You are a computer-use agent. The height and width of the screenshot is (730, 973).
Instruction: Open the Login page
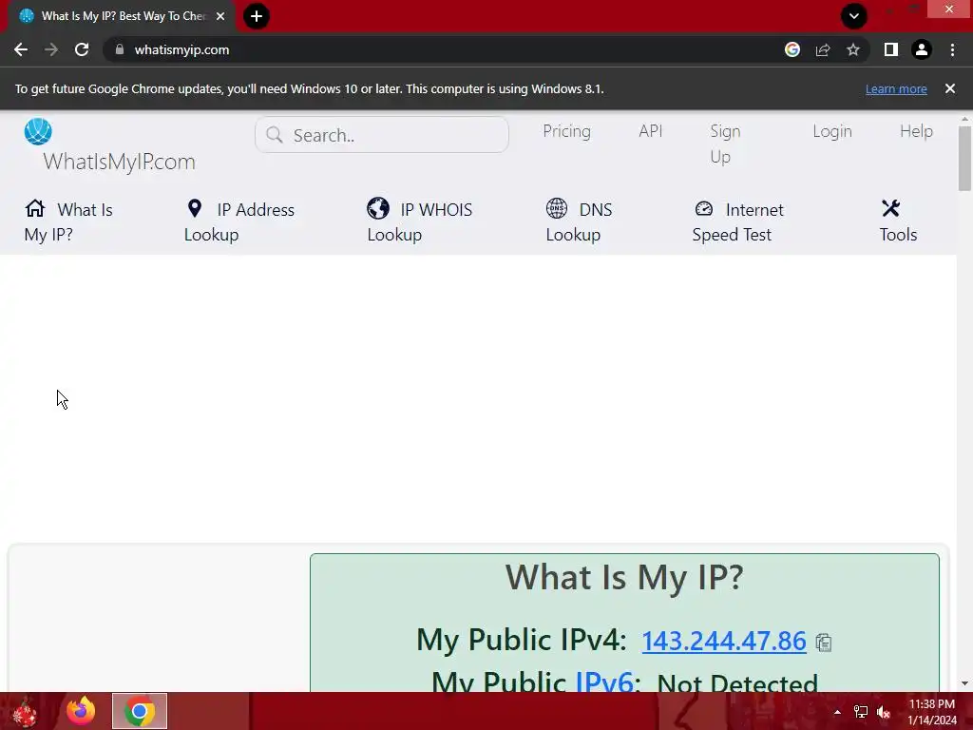pos(832,131)
